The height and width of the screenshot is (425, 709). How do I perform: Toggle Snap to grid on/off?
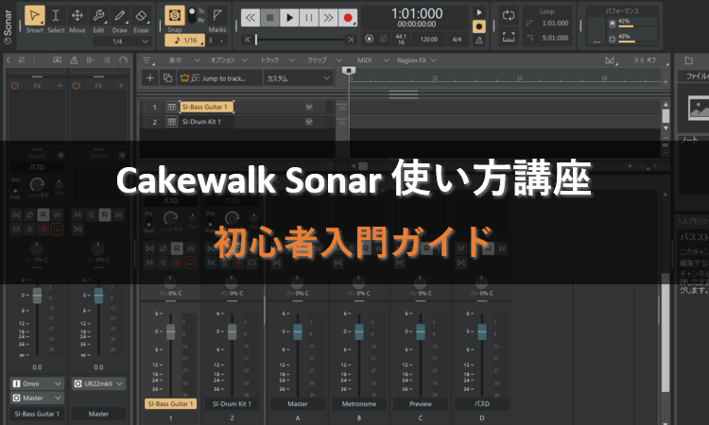coord(175,17)
